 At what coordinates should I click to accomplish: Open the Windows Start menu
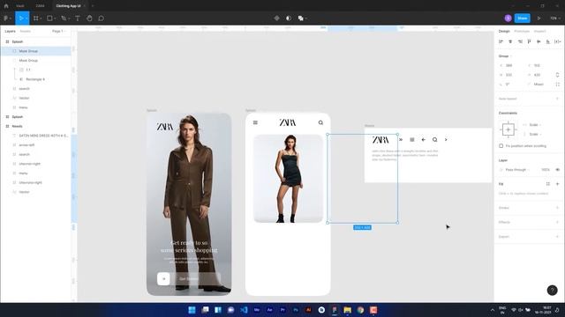[192, 310]
